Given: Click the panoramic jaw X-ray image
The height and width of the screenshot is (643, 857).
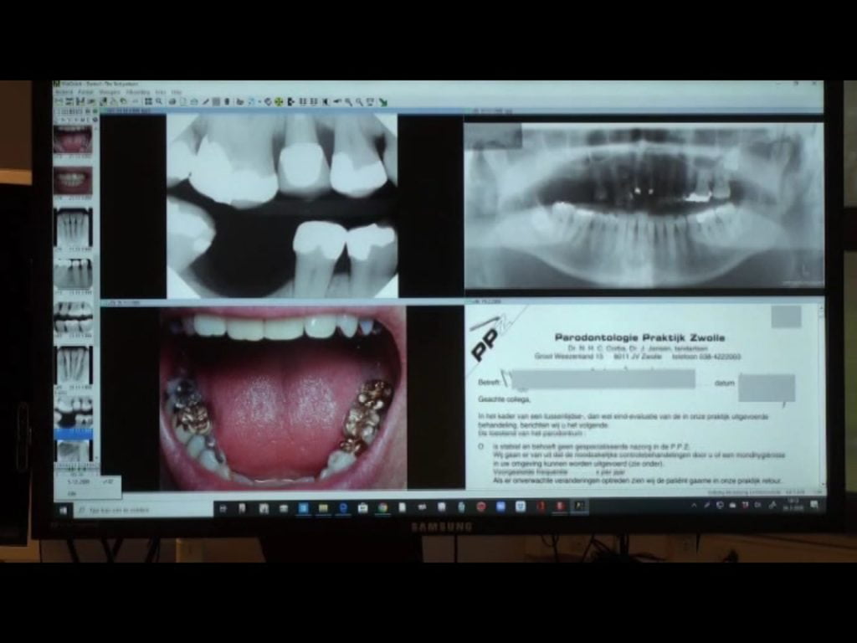Looking at the screenshot, I should [x=644, y=205].
